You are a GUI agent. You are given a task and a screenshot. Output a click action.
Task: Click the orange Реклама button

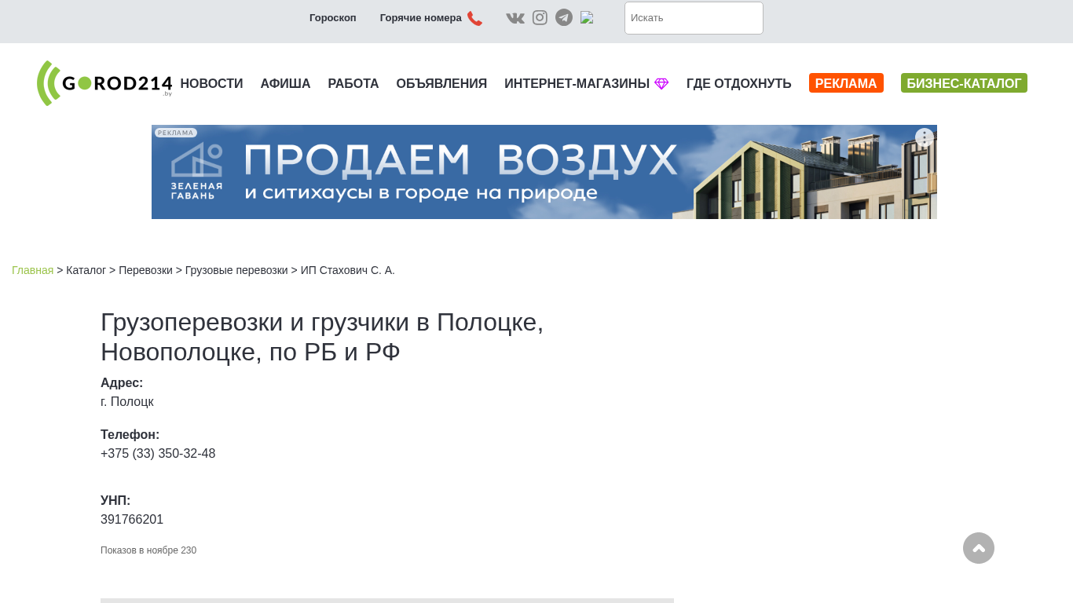[x=846, y=83]
